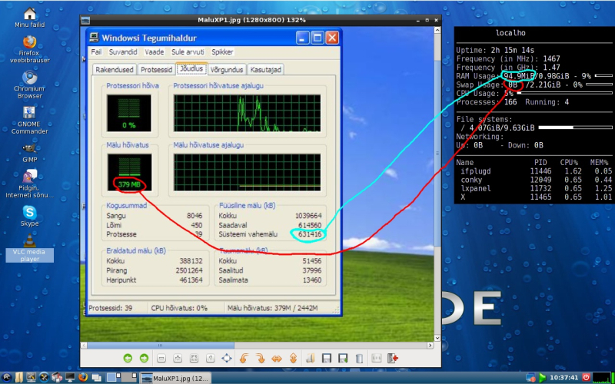The height and width of the screenshot is (384, 615).
Task: Click the zoom out toolbar icon
Action: (x=161, y=358)
